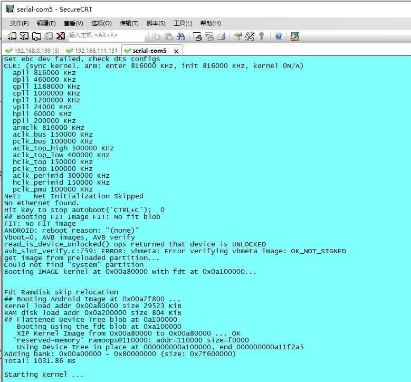The height and width of the screenshot is (382, 411).
Task: Switch to the 192.168.0.199 (3) tab
Action: tap(33, 51)
